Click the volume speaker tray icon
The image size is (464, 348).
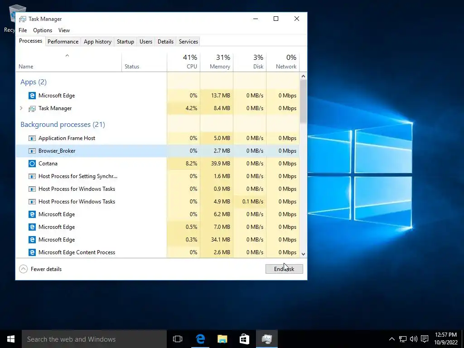pyautogui.click(x=414, y=339)
